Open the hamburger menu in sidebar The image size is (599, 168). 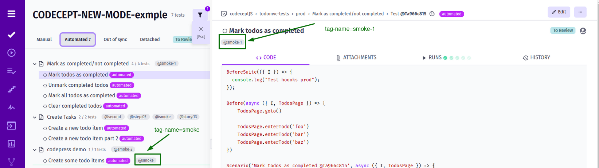click(x=11, y=14)
